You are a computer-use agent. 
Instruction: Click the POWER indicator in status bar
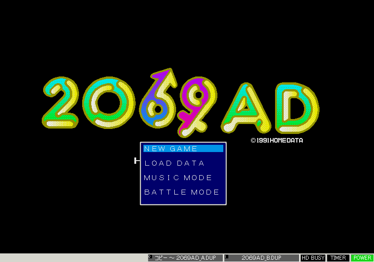[362, 258]
